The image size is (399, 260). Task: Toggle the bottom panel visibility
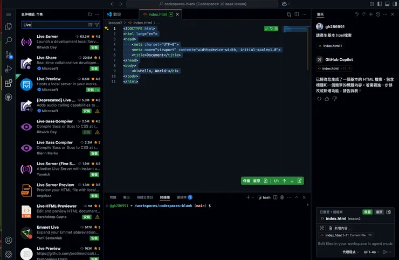coord(387,4)
